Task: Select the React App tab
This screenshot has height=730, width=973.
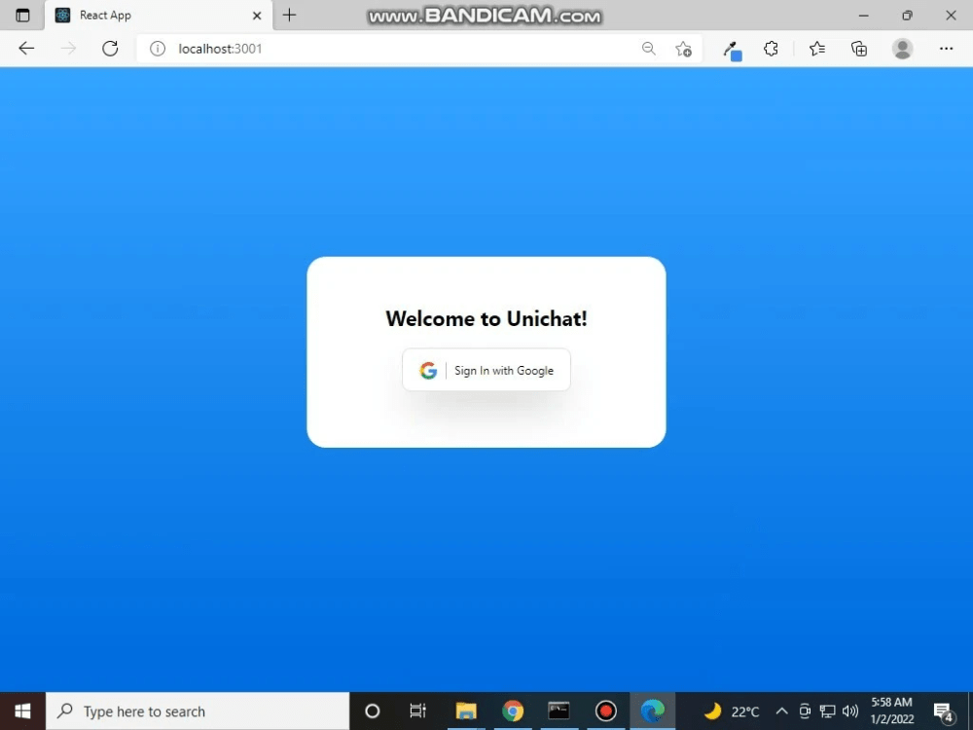Action: (x=159, y=16)
